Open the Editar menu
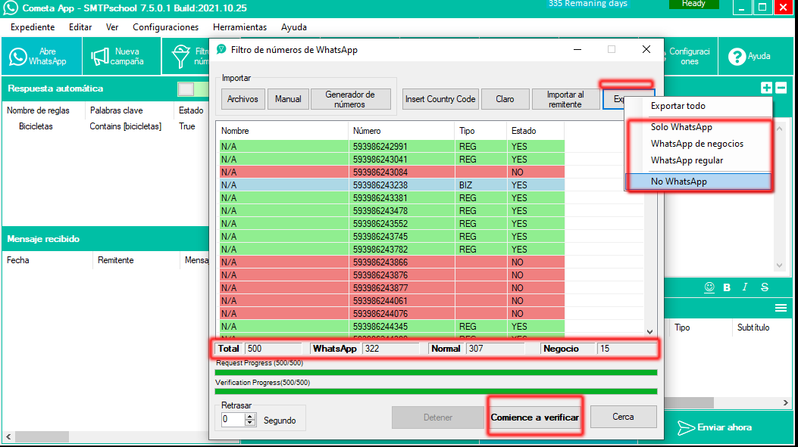 point(80,27)
